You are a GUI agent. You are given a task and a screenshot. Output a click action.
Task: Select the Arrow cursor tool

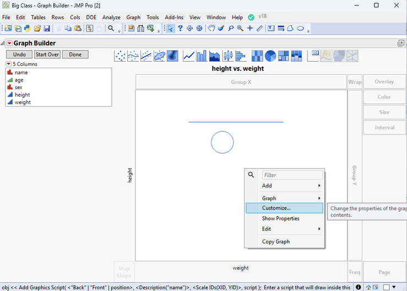click(x=171, y=29)
